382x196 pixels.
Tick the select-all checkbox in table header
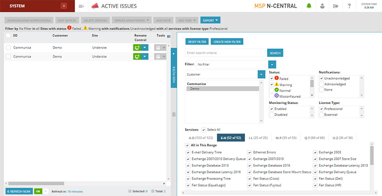point(8,35)
